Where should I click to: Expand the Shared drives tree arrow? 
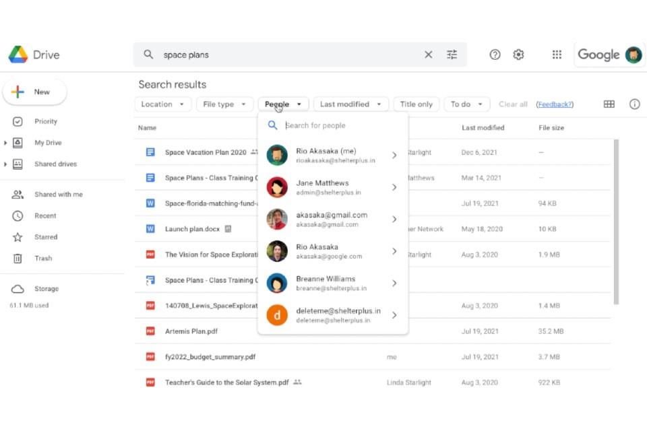pyautogui.click(x=6, y=164)
